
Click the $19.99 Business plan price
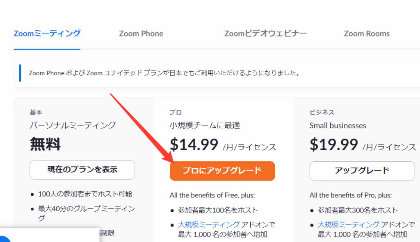pyautogui.click(x=333, y=144)
